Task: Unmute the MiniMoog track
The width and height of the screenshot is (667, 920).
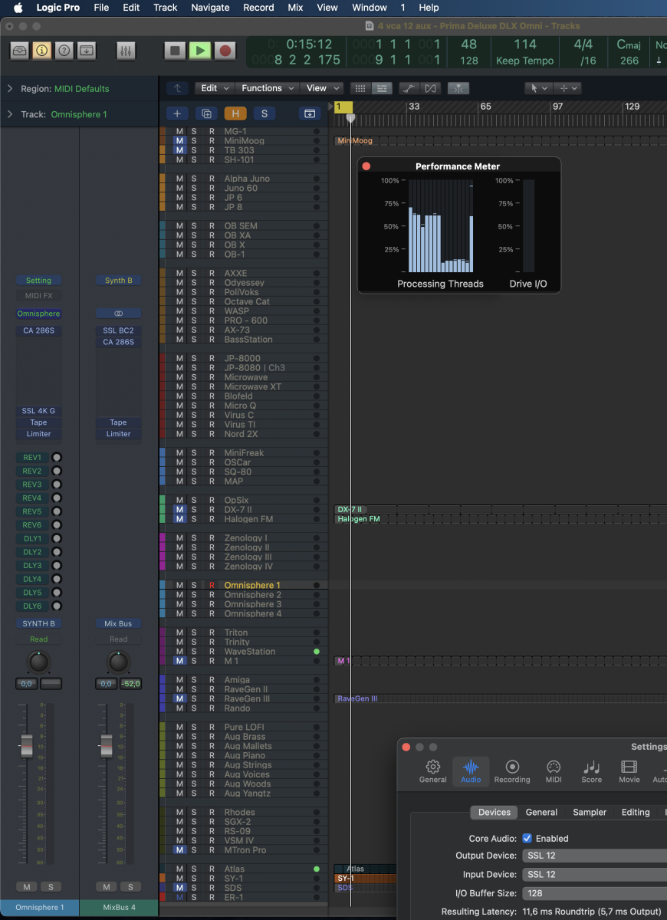Action: [x=179, y=141]
